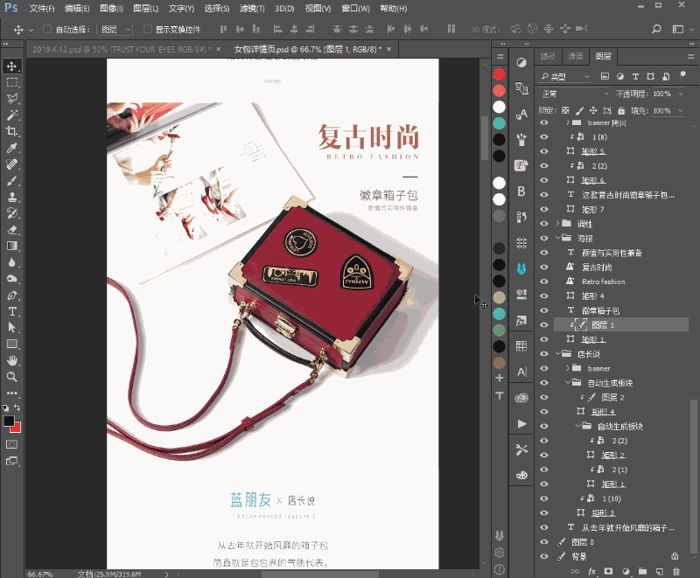Select the Pen tool
700x578 pixels.
click(x=11, y=296)
